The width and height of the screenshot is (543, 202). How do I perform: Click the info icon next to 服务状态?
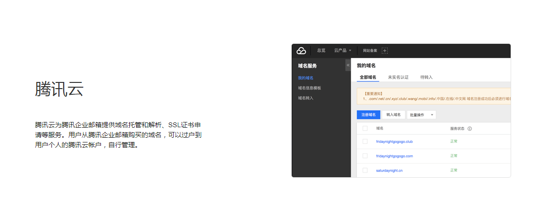tap(470, 129)
